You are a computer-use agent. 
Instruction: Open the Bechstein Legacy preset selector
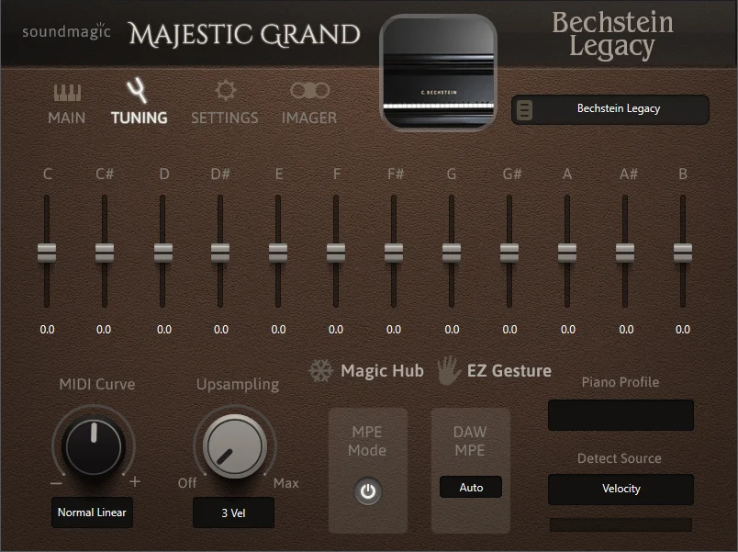[x=621, y=109]
